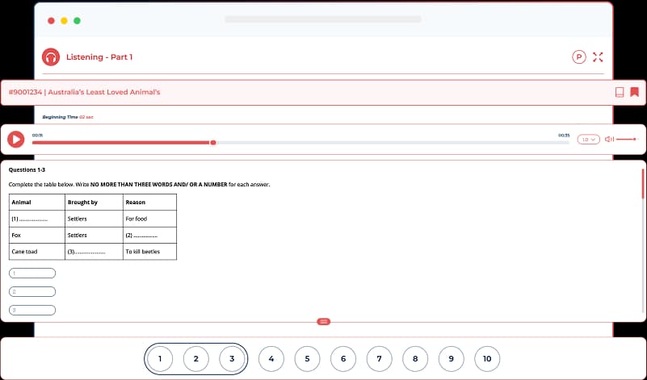The image size is (647, 380).
Task: Click the red panel resize handle
Action: coord(324,321)
